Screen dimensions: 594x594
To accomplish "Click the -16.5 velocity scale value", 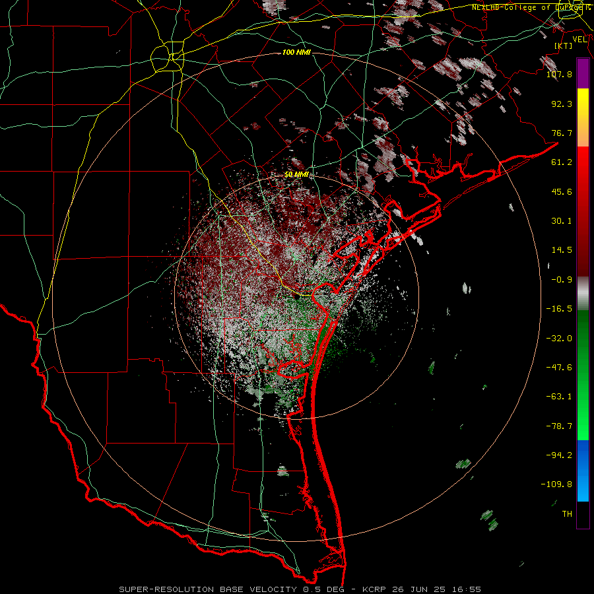I will tap(559, 309).
